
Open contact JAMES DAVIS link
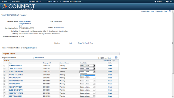point(59,27)
